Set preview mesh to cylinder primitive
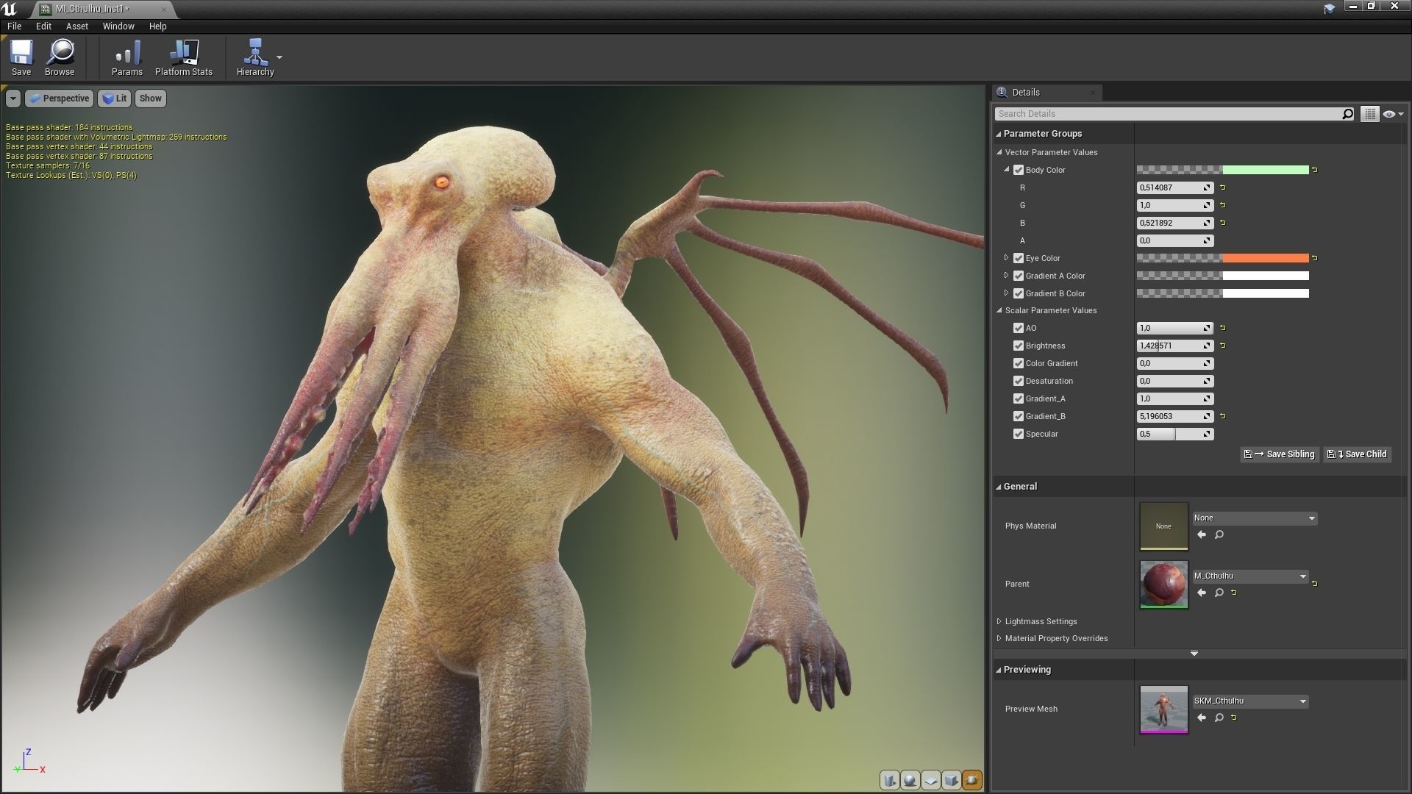 point(890,780)
